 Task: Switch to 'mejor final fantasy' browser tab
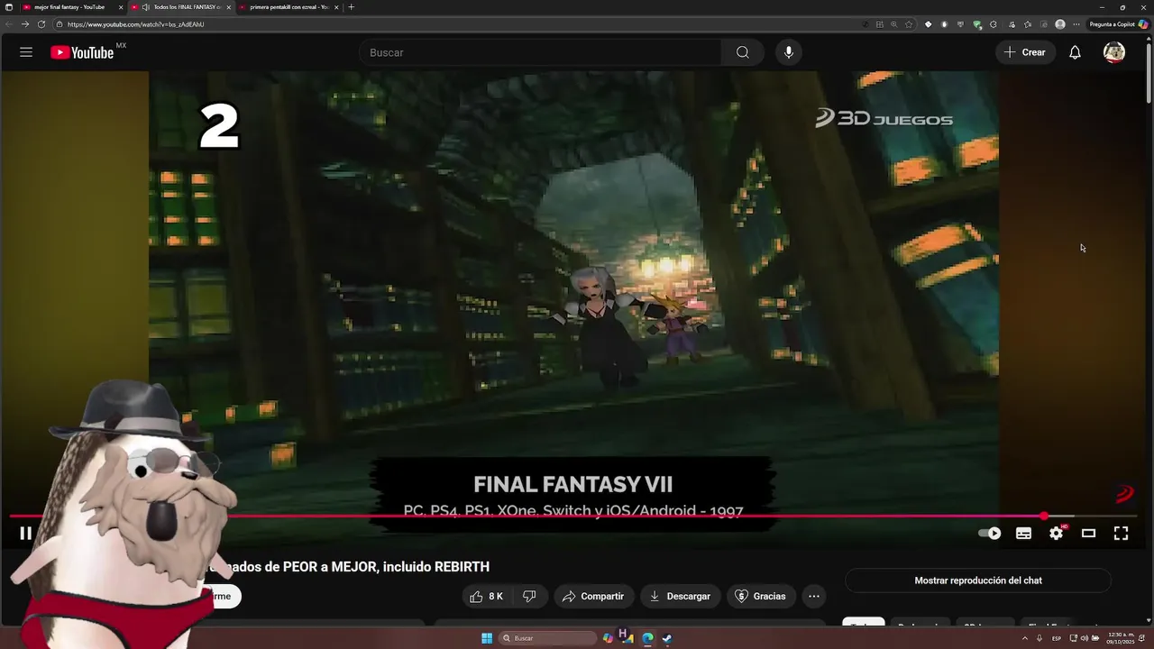click(69, 7)
